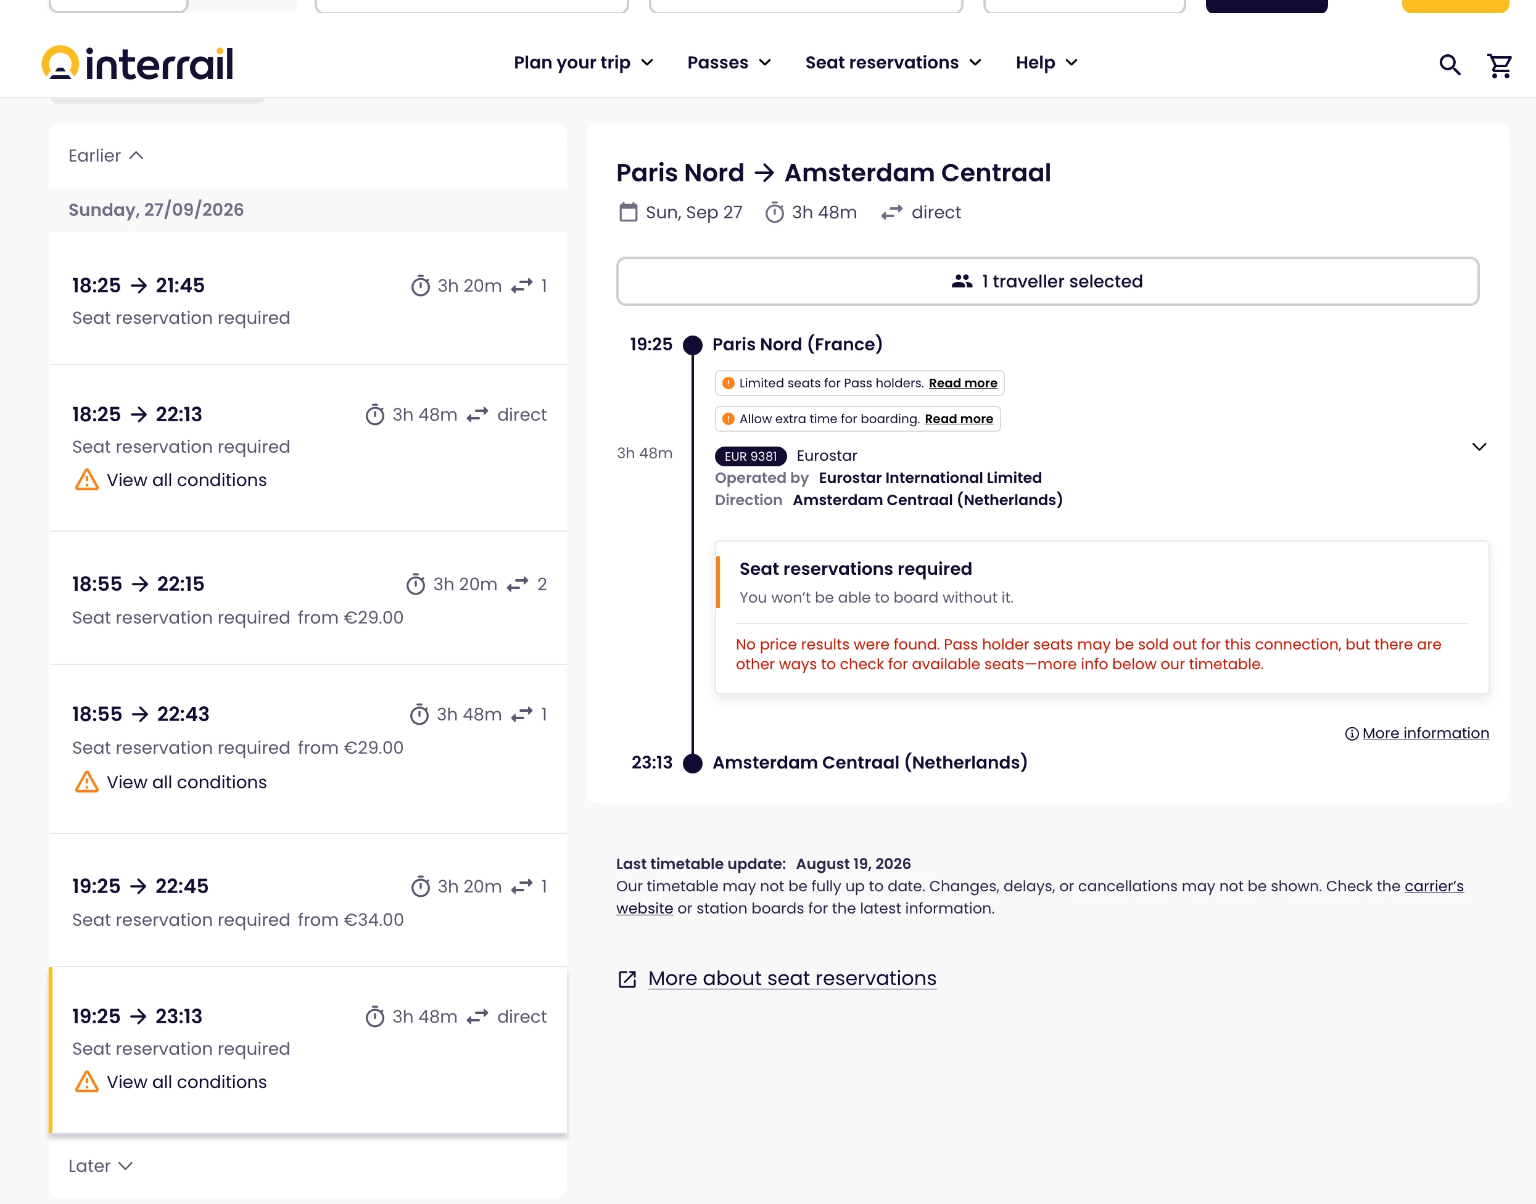This screenshot has height=1204, width=1536.
Task: Open the More information link
Action: coord(1426,734)
